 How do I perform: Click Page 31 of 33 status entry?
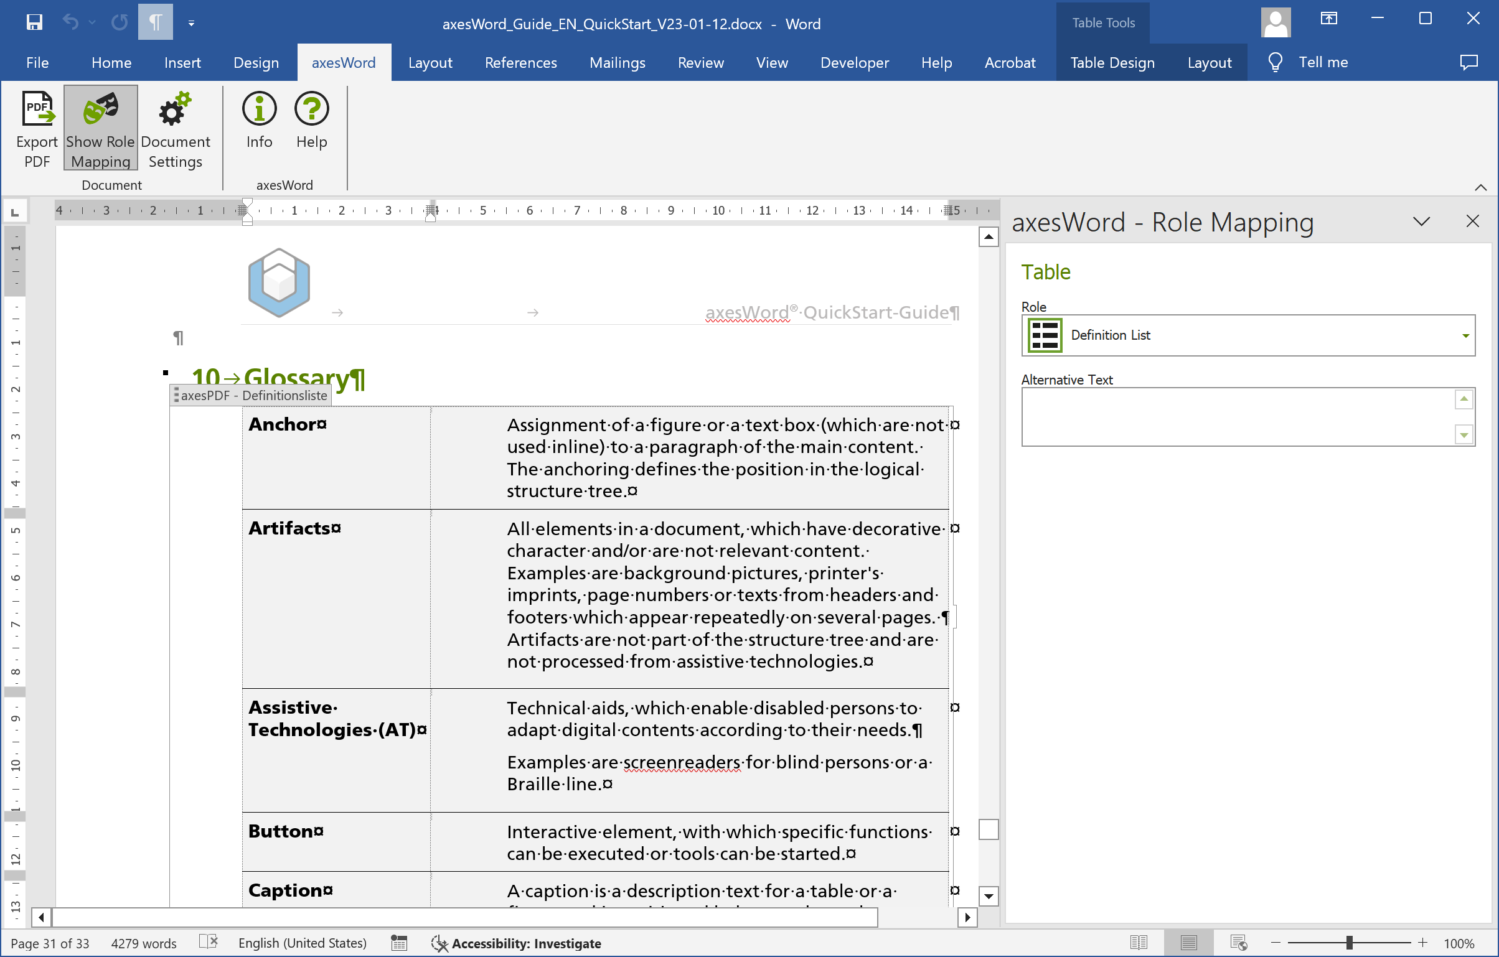click(50, 943)
